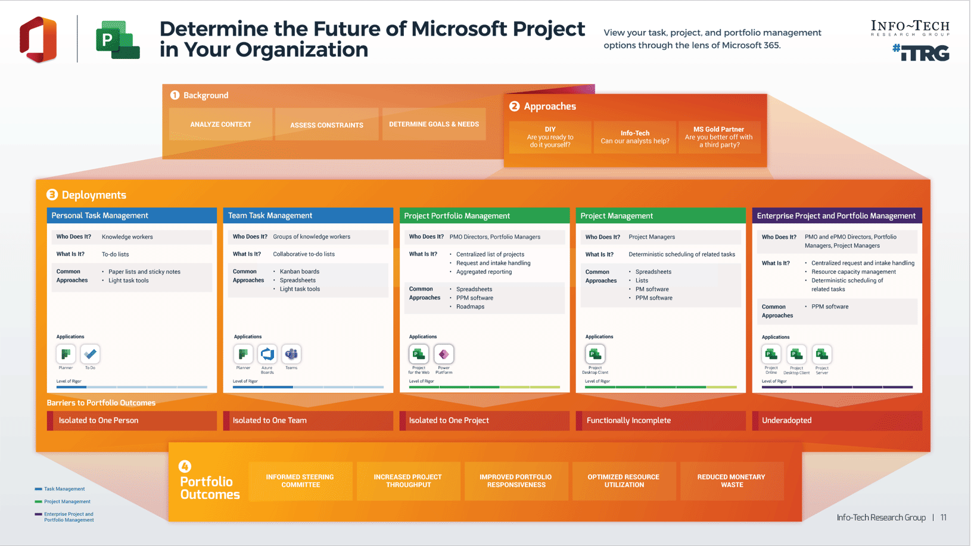Viewport: 971px width, 546px height.
Task: Click the Reduced Monetary Waste outcome
Action: [732, 481]
